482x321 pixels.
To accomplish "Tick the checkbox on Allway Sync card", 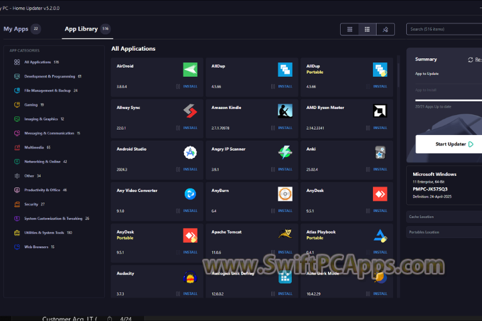I will (178, 128).
